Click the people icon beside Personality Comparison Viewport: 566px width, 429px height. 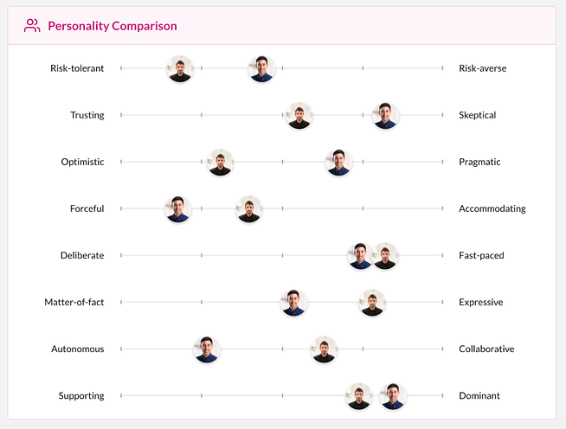tap(32, 26)
